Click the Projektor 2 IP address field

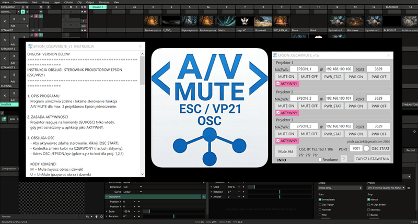(x=339, y=98)
